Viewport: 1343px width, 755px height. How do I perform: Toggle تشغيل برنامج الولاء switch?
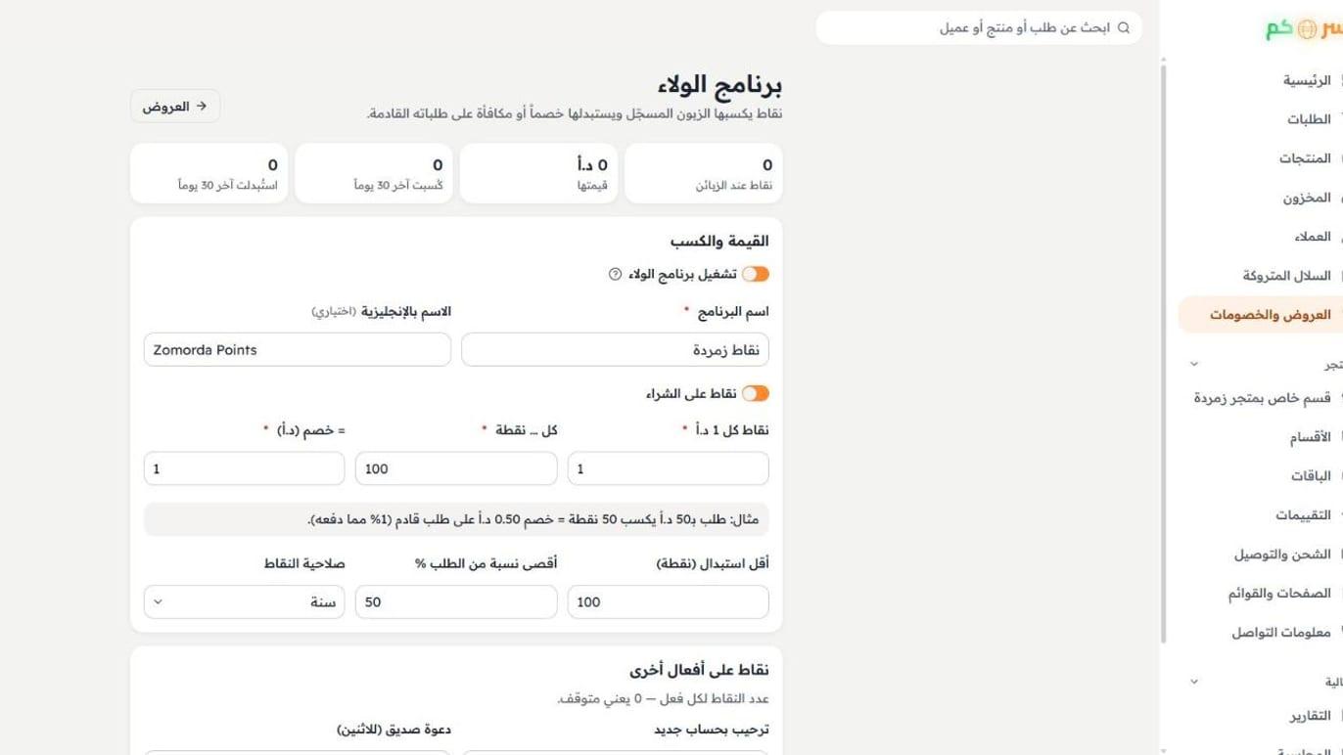[x=756, y=275]
